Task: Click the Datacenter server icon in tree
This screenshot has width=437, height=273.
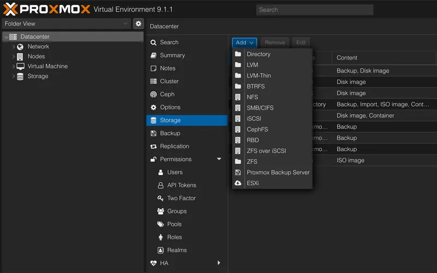Action: point(13,37)
